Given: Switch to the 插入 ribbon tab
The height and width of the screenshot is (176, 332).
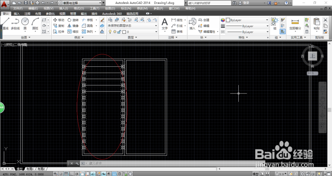Looking at the screenshot, I should click(x=17, y=14).
